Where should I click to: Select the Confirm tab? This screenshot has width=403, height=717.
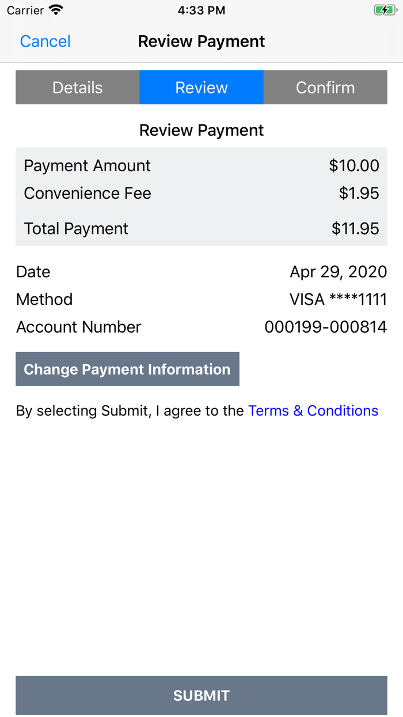point(325,87)
